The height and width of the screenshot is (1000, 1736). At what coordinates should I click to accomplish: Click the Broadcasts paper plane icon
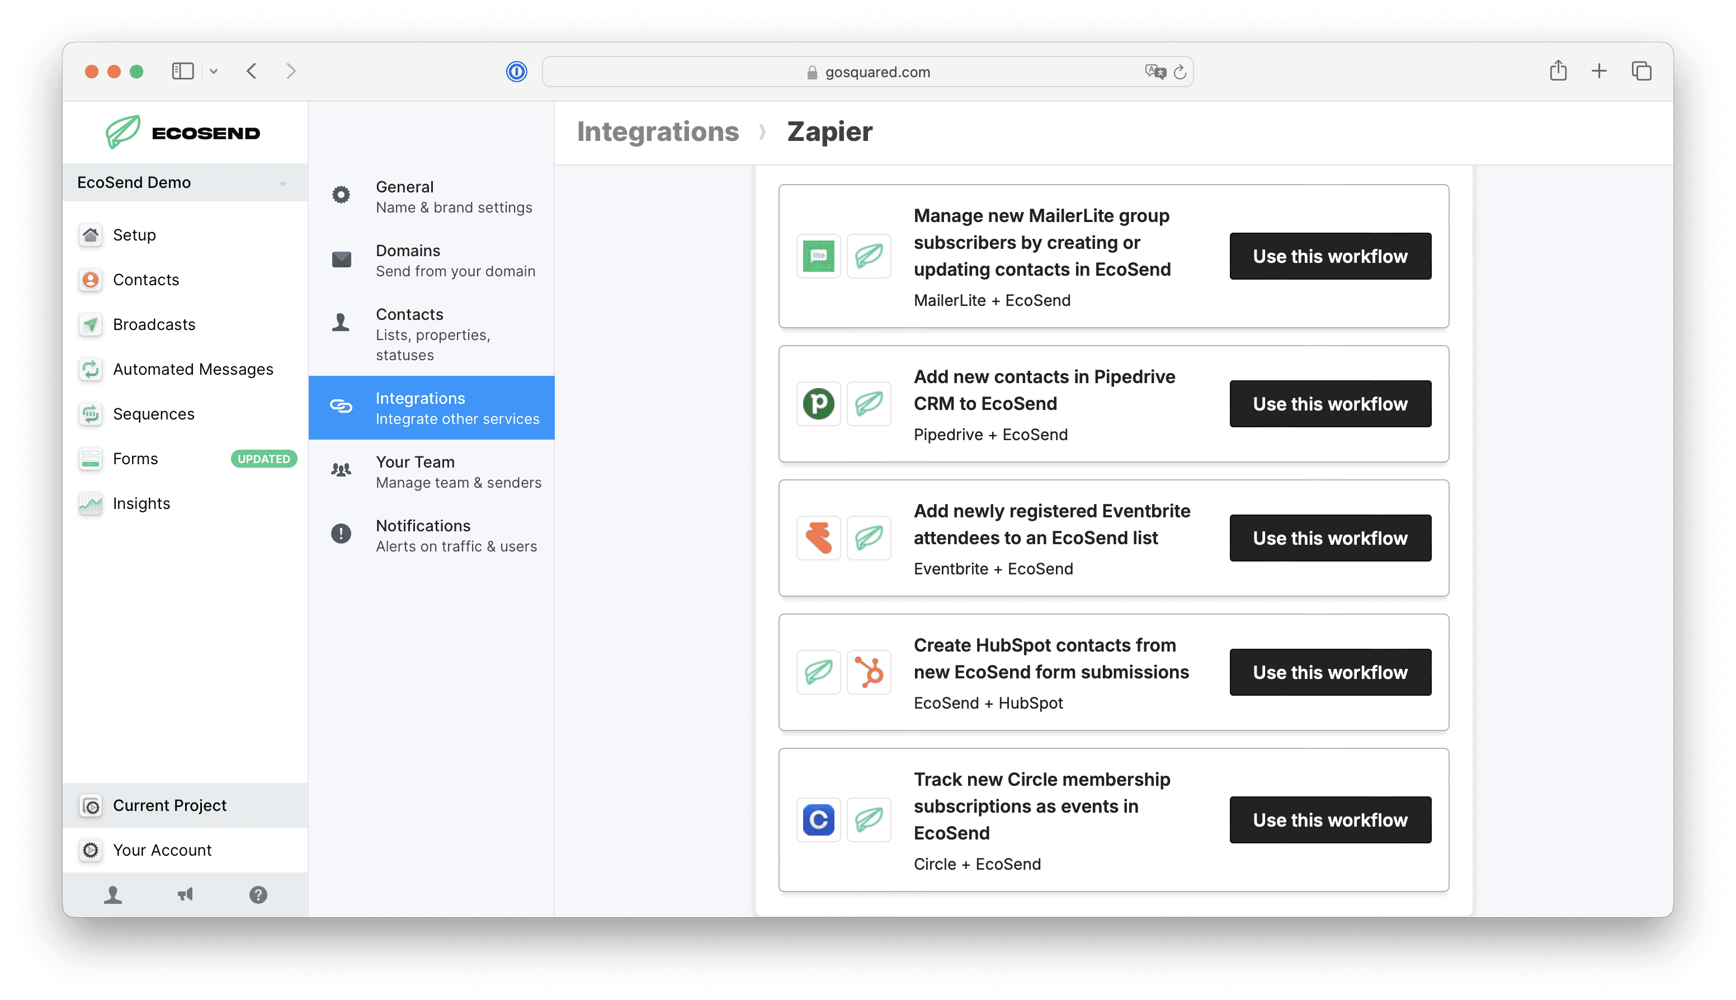coord(91,324)
